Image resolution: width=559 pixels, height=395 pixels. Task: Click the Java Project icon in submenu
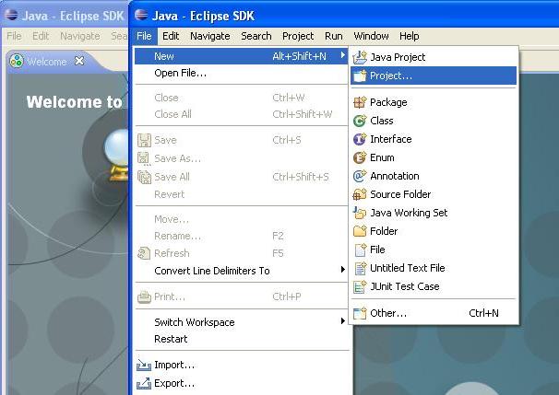[360, 57]
